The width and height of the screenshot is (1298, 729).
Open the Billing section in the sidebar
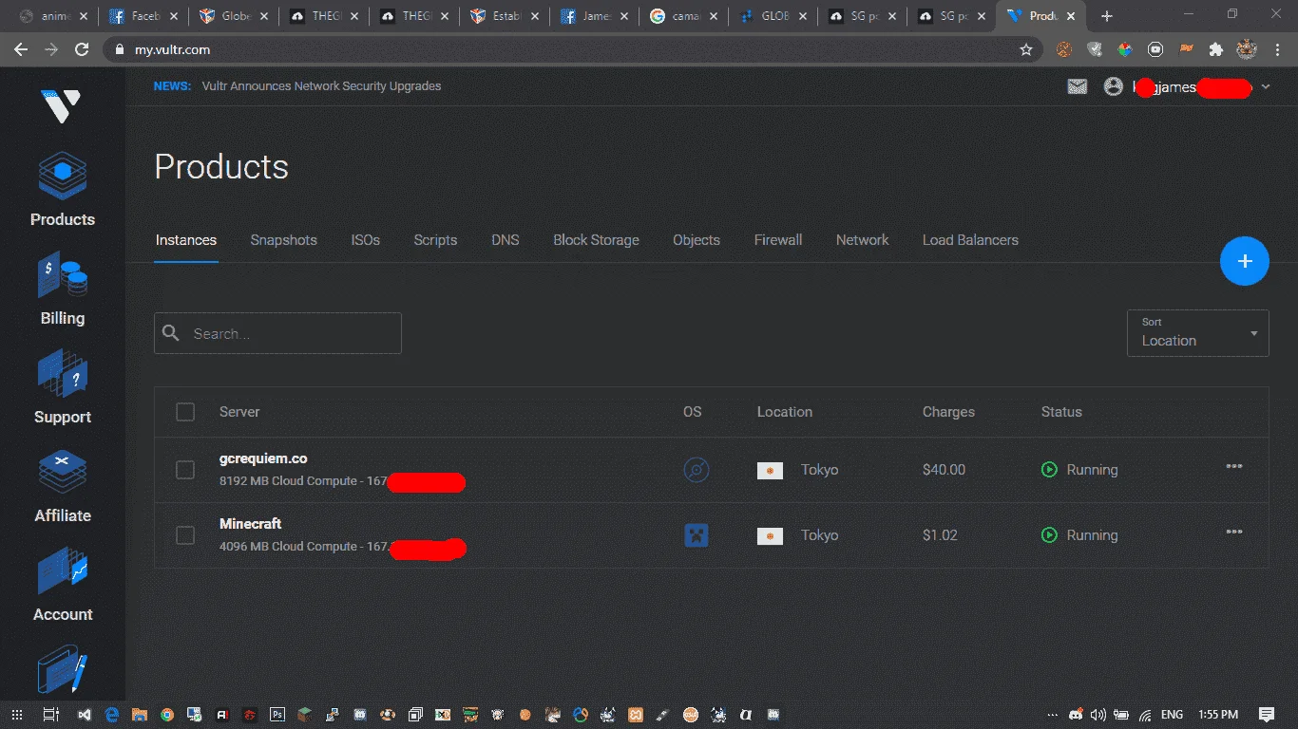63,290
